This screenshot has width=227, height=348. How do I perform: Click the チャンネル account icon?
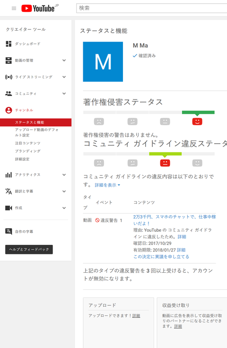[9, 110]
